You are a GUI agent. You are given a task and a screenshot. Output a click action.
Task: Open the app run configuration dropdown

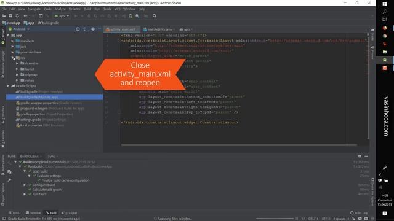point(62,16)
